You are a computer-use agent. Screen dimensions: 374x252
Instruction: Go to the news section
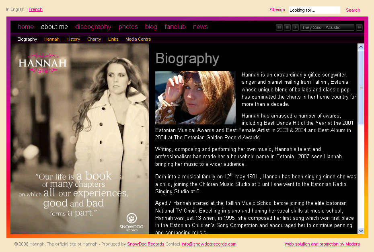click(x=200, y=27)
